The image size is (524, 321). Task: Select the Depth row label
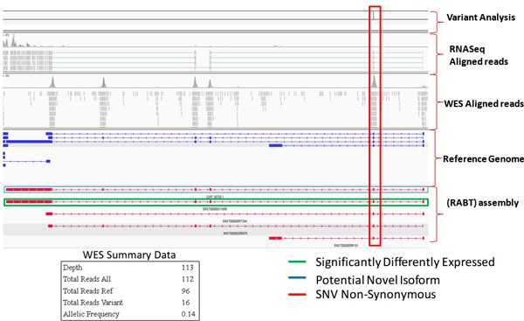72,268
